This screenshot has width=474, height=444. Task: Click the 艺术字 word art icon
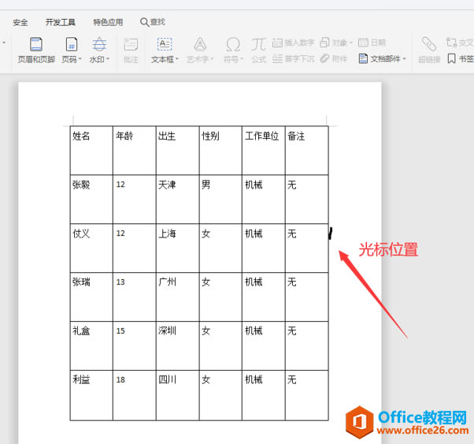tap(200, 44)
